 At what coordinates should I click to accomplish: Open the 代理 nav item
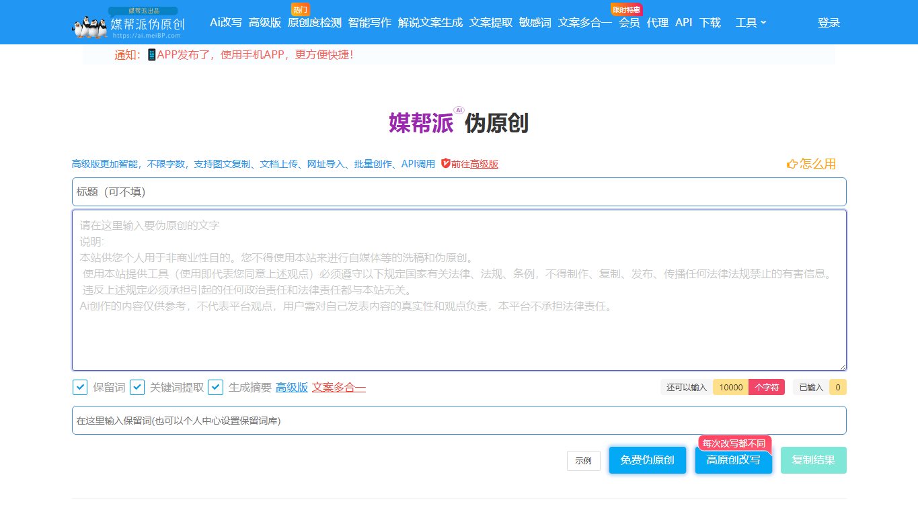coord(658,23)
